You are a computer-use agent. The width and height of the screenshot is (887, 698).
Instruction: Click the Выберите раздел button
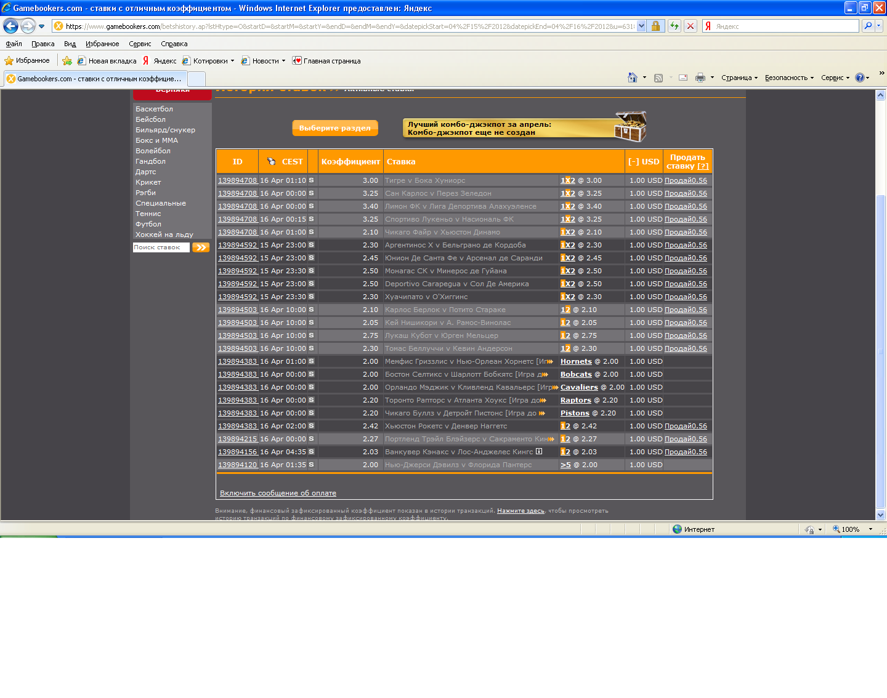pyautogui.click(x=334, y=128)
